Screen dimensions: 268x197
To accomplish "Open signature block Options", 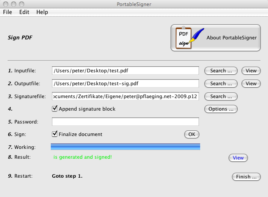I will point(221,109).
